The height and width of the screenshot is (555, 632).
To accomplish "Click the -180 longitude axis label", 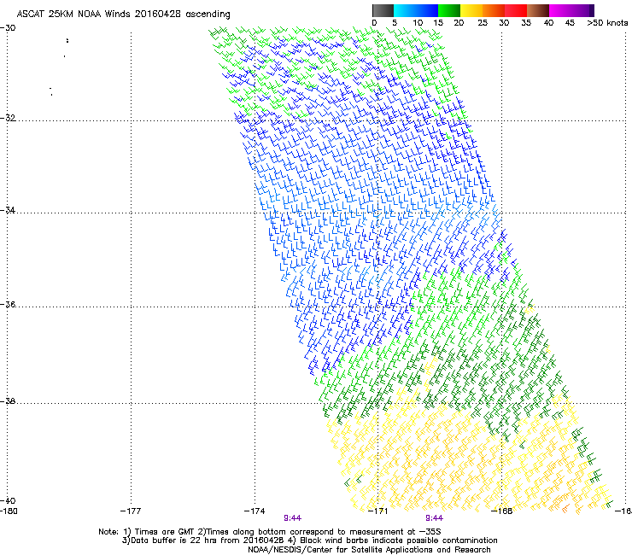I will tap(9, 511).
